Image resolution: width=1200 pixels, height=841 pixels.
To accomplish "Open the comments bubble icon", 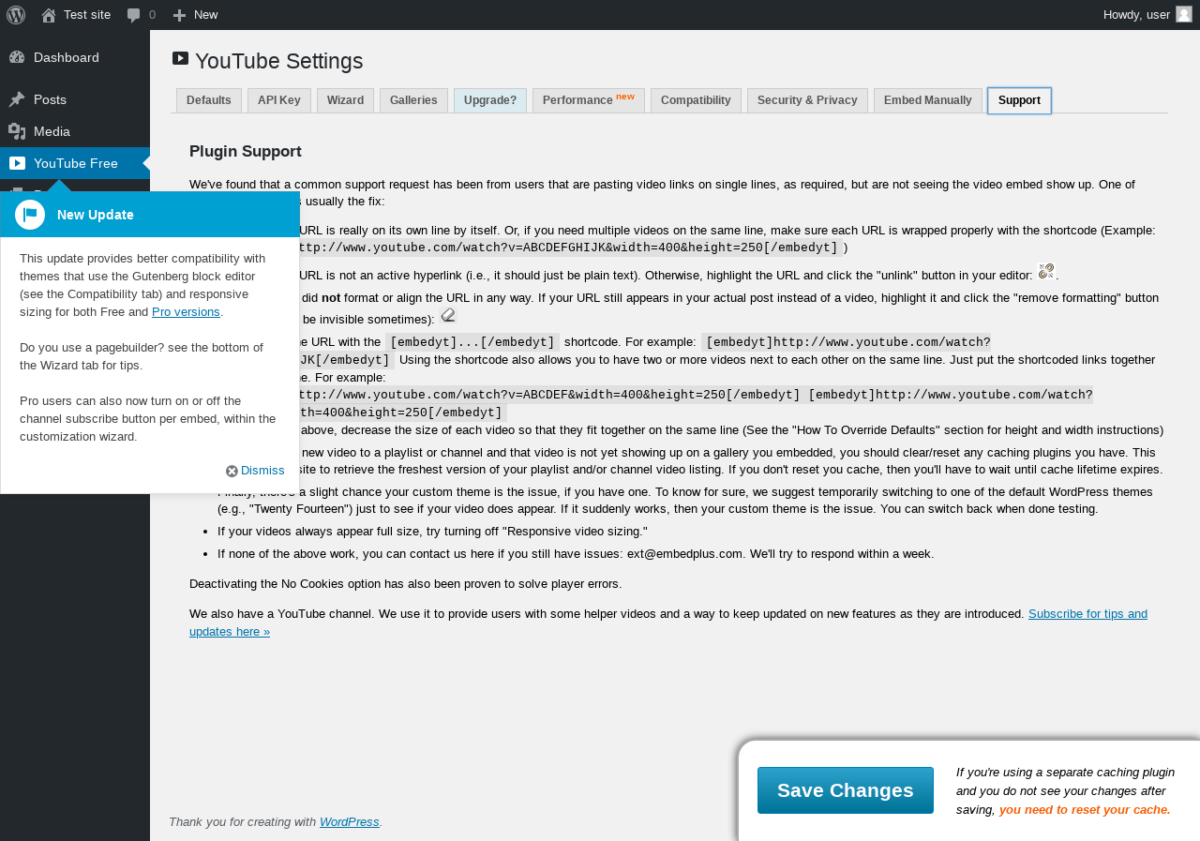I will [134, 15].
